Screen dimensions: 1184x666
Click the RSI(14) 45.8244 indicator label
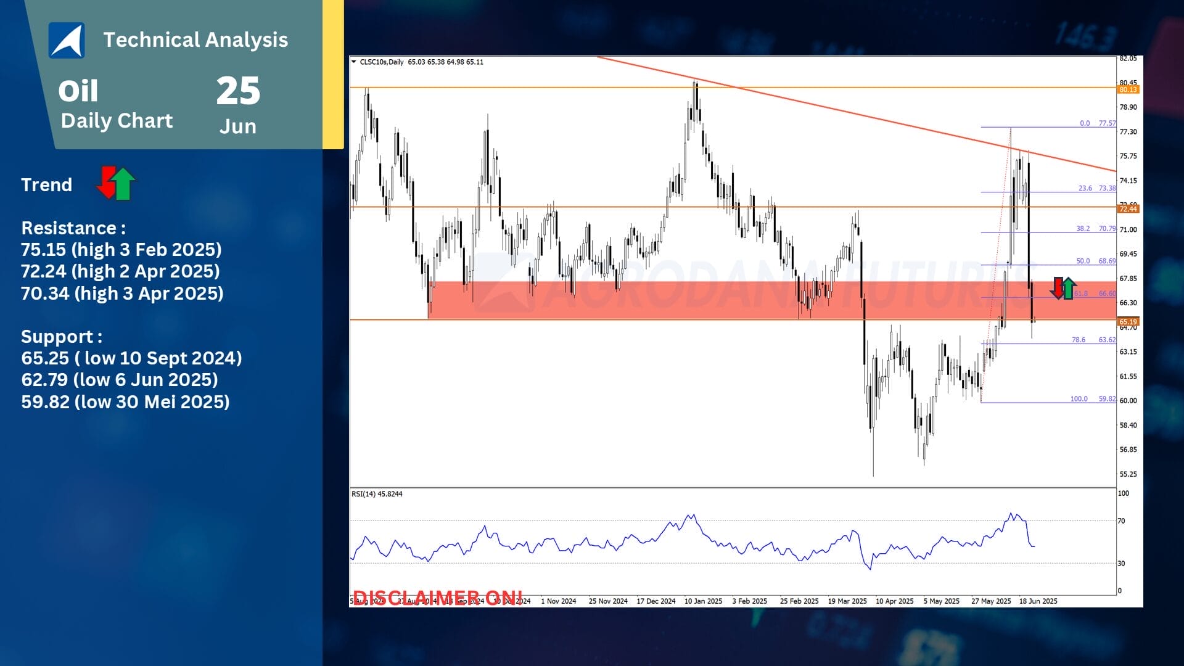(x=377, y=494)
